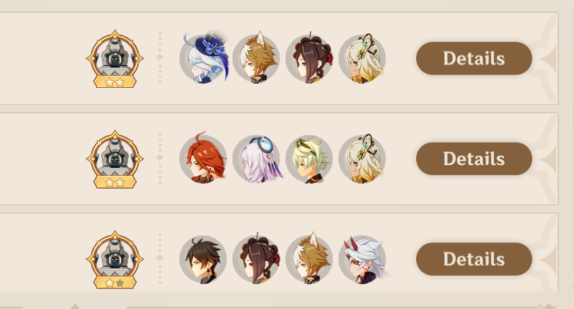Click the two-star ribbon on Furina's team badge
This screenshot has width=574, height=309.
pos(115,82)
